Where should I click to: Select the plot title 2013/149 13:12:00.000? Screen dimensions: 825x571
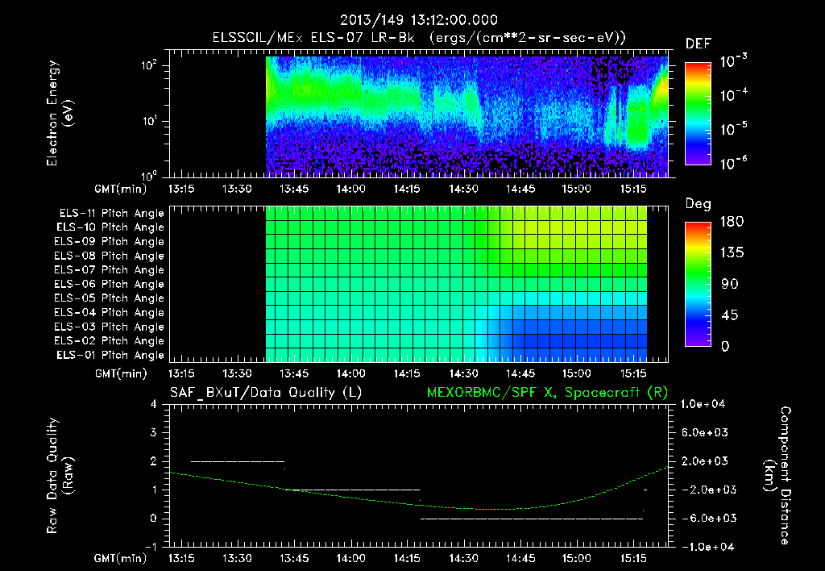click(418, 20)
